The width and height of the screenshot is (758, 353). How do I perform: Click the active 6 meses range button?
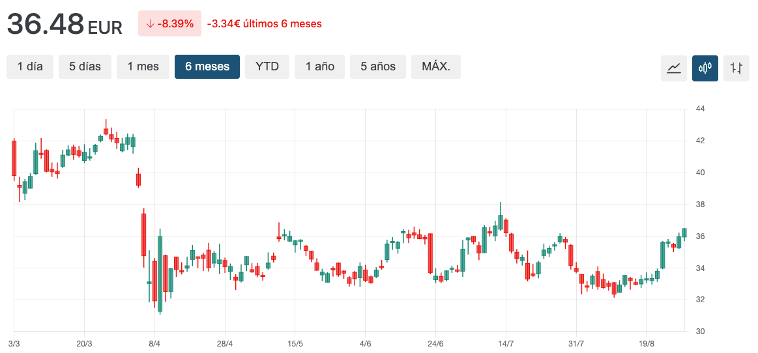(x=207, y=66)
